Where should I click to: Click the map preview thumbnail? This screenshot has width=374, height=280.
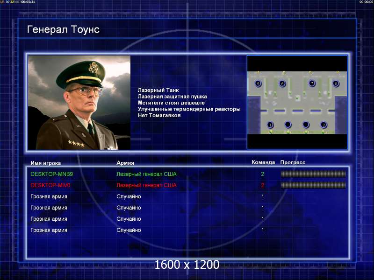[x=297, y=102]
